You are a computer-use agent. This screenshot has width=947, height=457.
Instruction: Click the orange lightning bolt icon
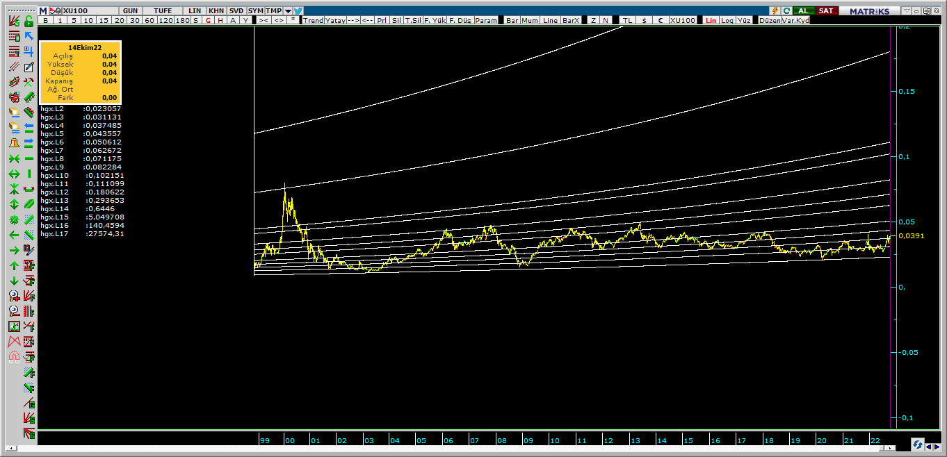coord(775,11)
